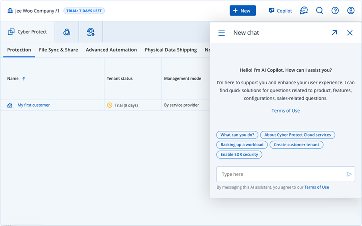Open the chat hamburger menu
Screen dimensions: 362x226
click(221, 33)
